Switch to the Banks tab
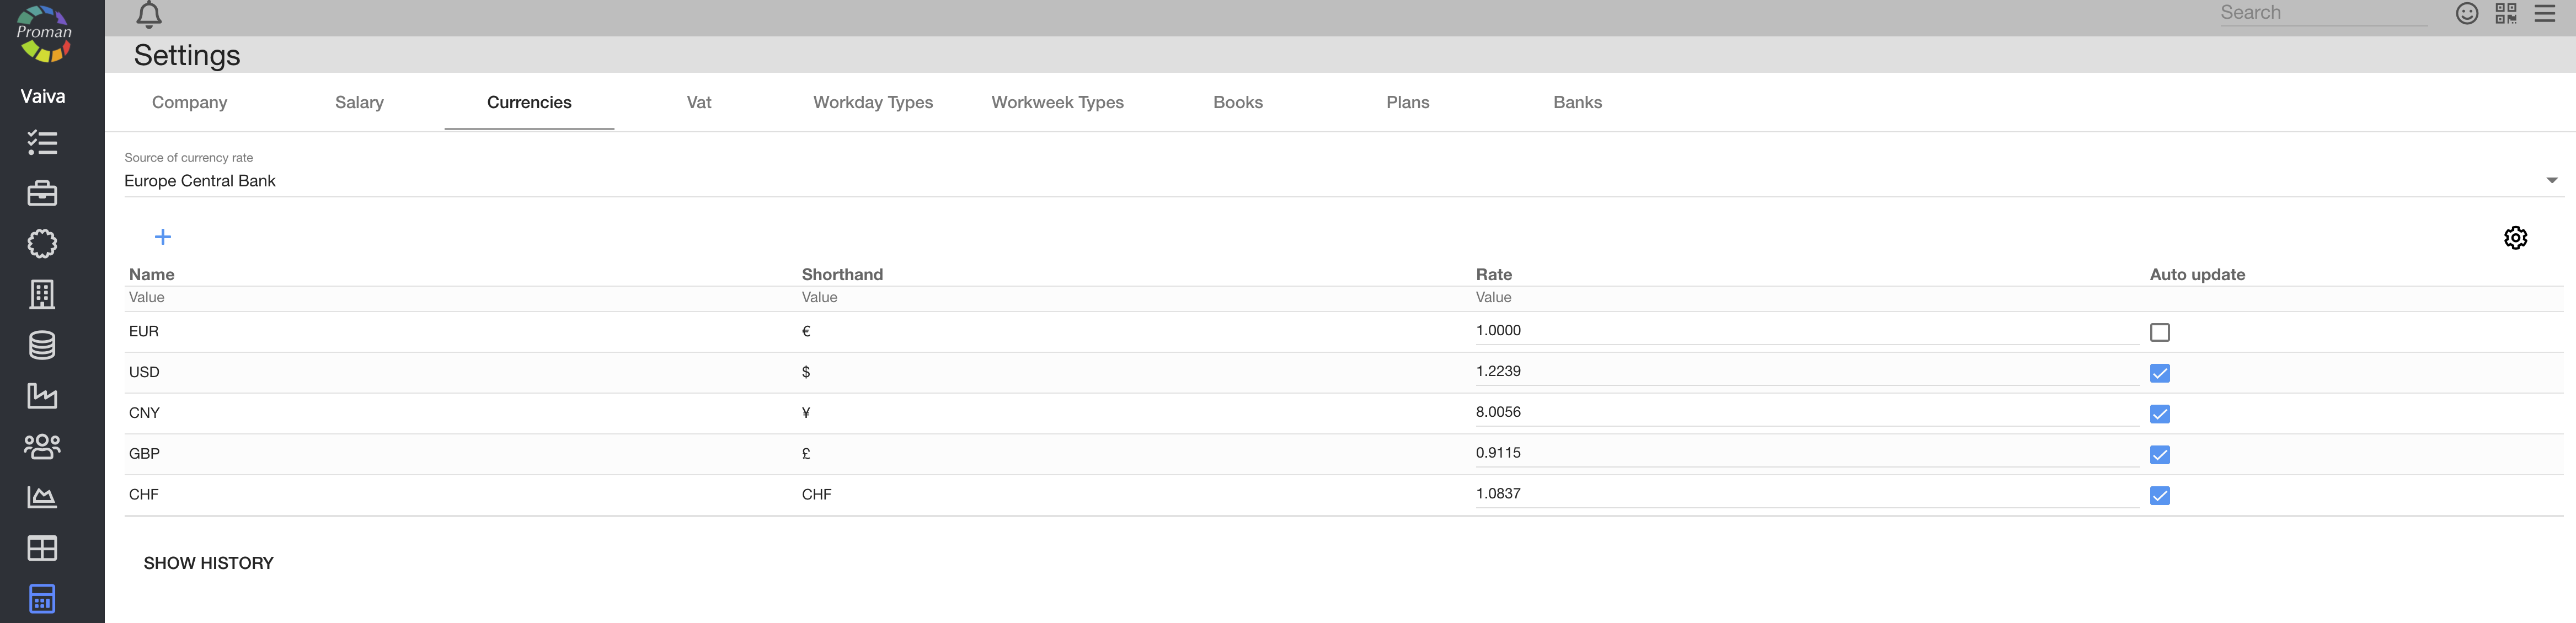Screen dimensions: 2576x623 [x=1577, y=102]
